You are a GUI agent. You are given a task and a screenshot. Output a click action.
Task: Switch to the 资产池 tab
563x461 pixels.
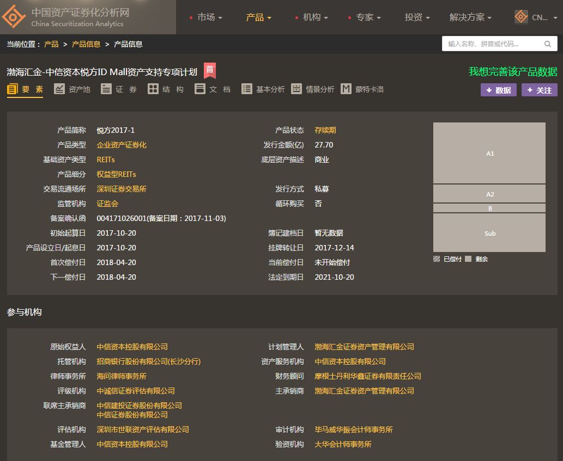72,89
